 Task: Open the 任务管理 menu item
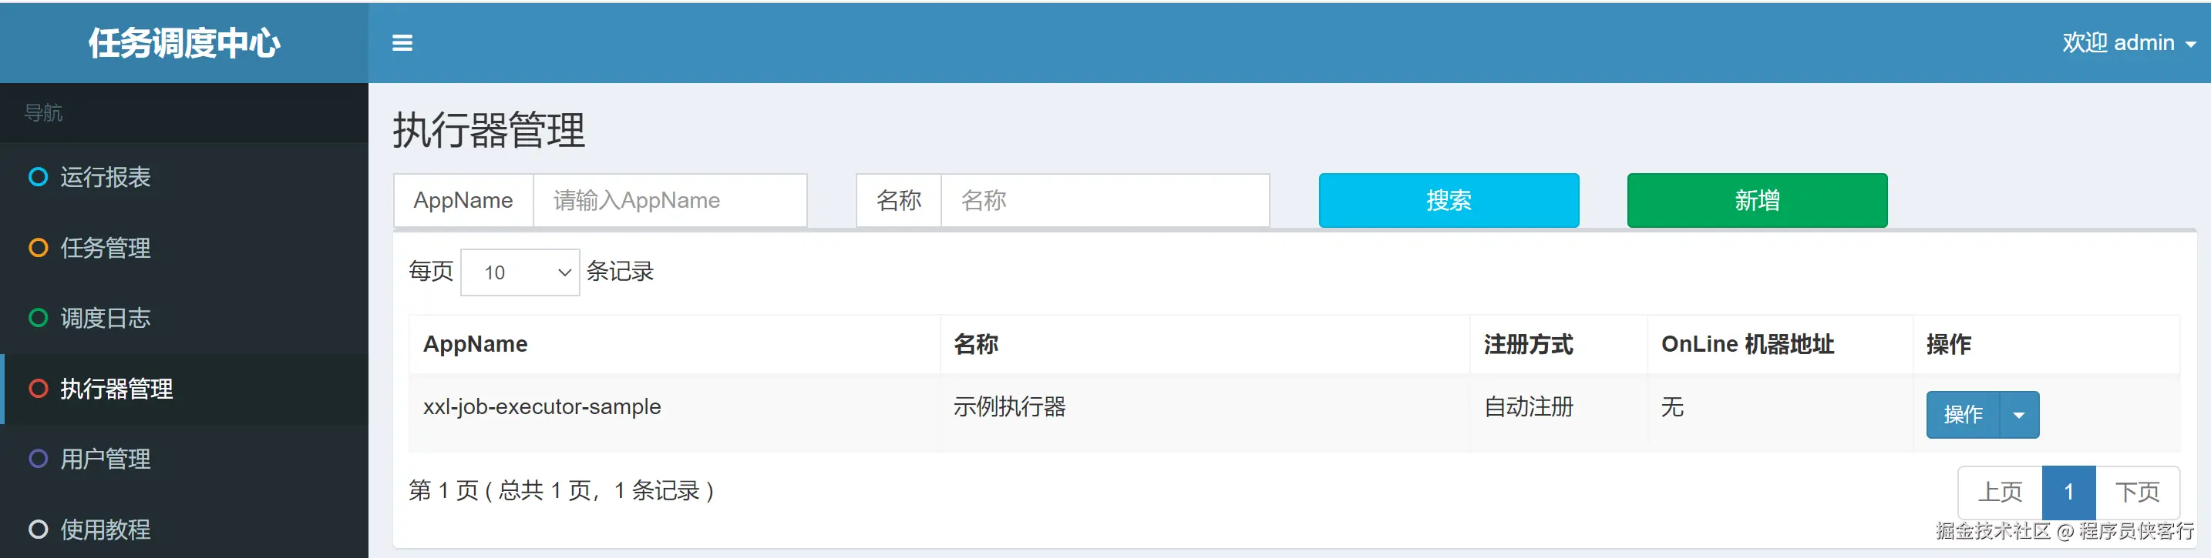[x=183, y=248]
